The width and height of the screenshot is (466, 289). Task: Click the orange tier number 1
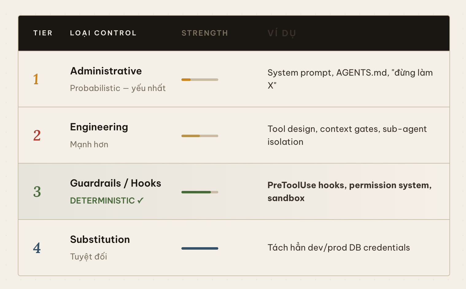point(36,79)
